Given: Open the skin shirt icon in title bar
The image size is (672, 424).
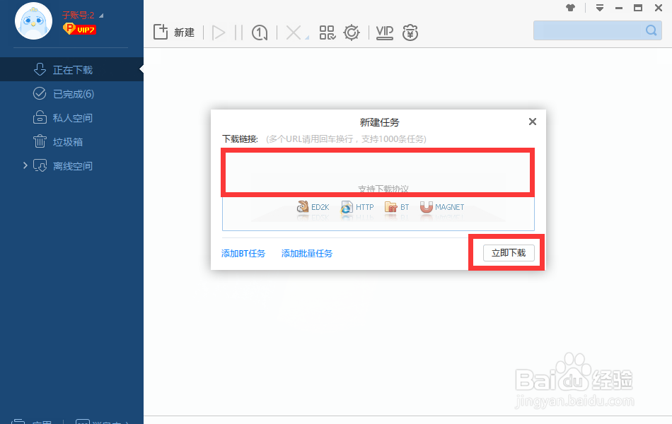Looking at the screenshot, I should (x=570, y=7).
